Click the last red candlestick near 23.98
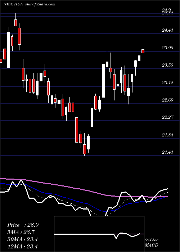The width and height of the screenshot is (180, 252). [x=143, y=51]
